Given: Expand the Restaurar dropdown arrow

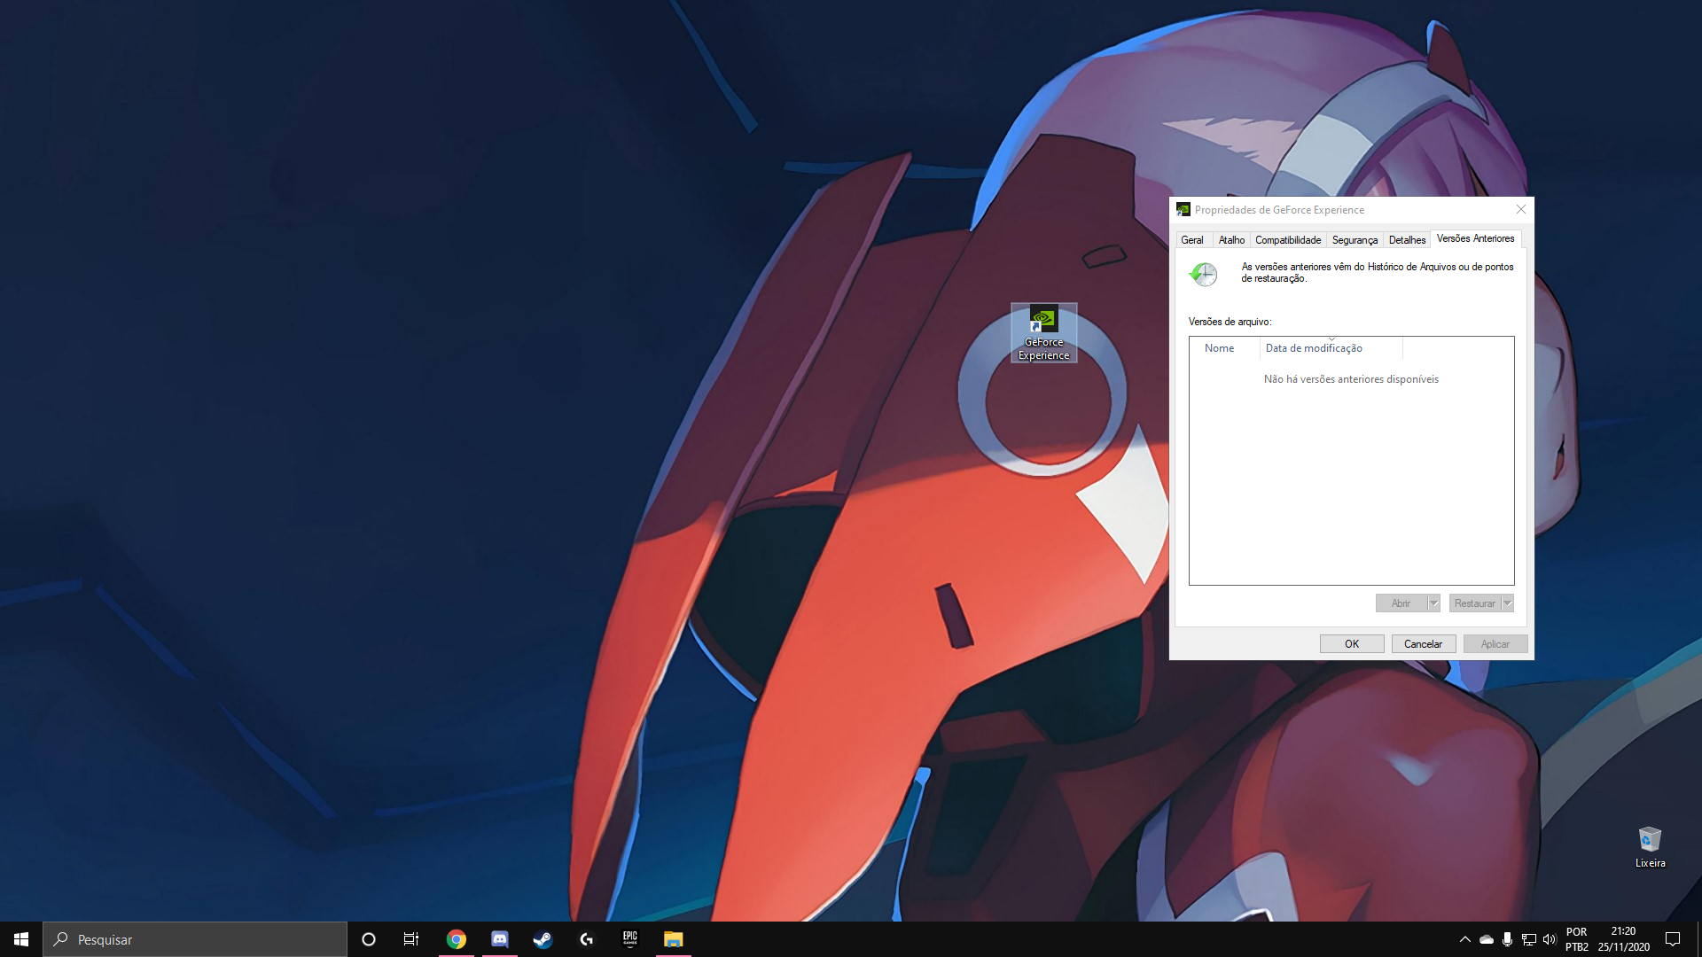Looking at the screenshot, I should pyautogui.click(x=1507, y=603).
